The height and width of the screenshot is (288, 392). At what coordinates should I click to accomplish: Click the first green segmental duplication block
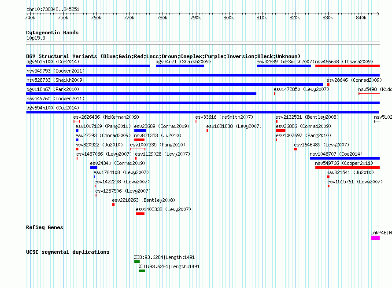click(x=137, y=262)
